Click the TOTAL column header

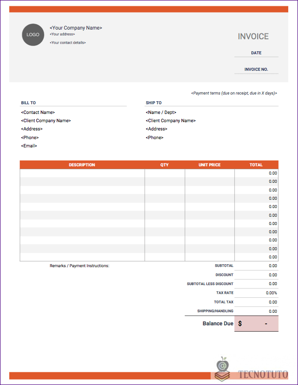click(256, 165)
